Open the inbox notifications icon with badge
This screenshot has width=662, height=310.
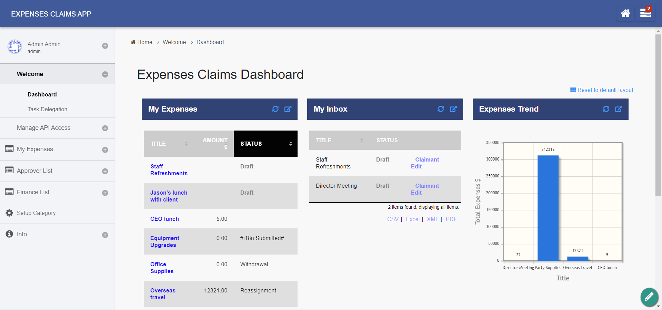click(645, 13)
